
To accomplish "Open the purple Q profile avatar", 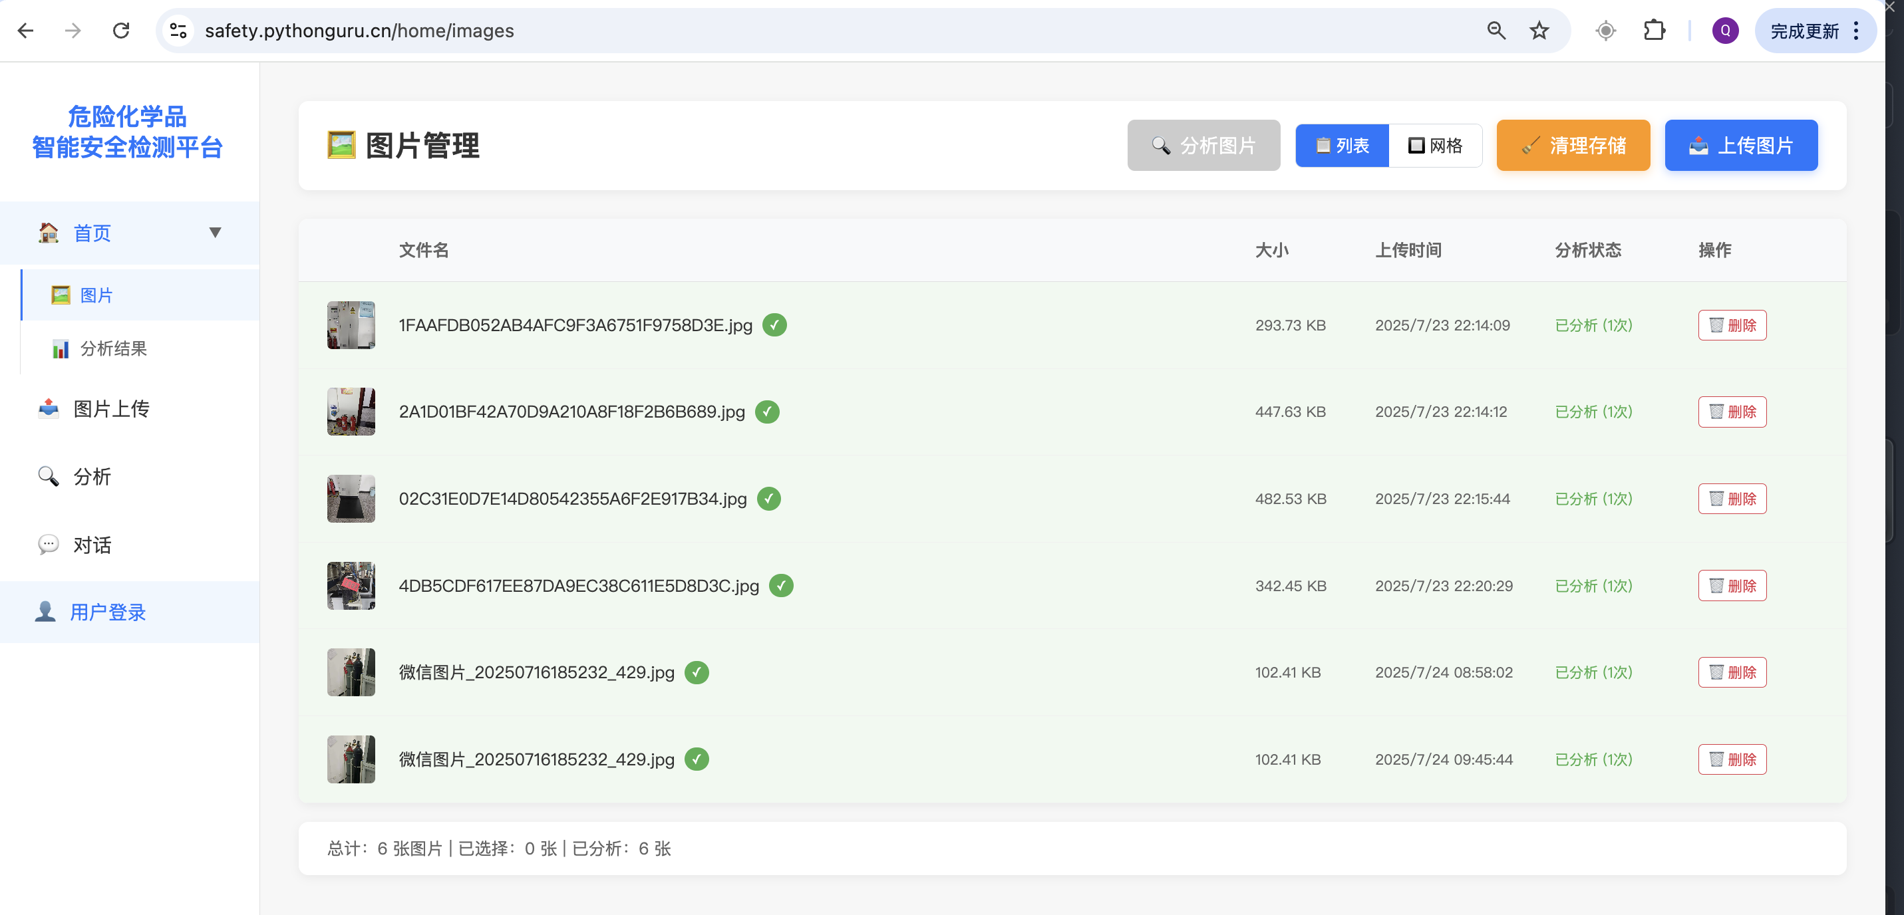I will click(x=1724, y=31).
